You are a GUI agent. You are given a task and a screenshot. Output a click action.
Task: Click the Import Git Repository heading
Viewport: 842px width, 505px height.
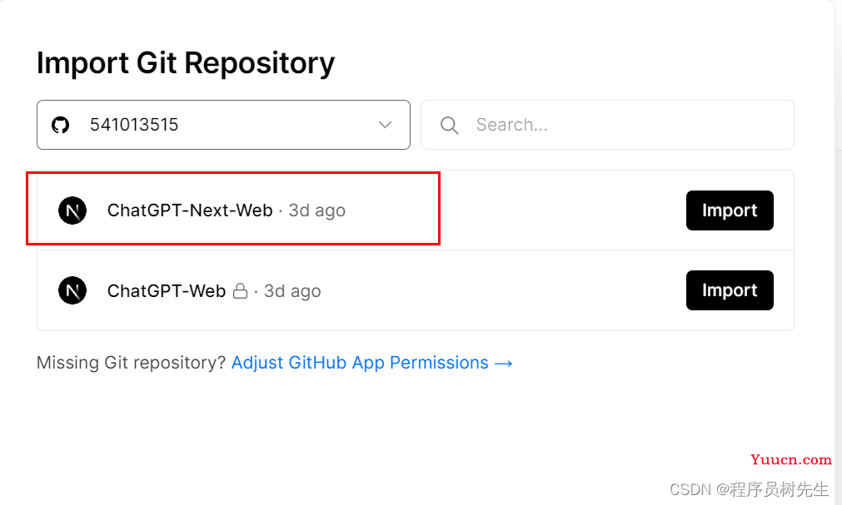(x=186, y=63)
